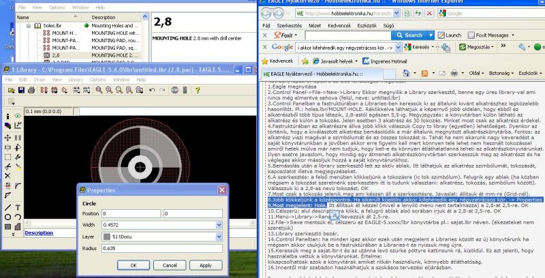Click the Zoom to fit magnifier icon
Viewport: 545px width, 278px height.
[x=99, y=91]
